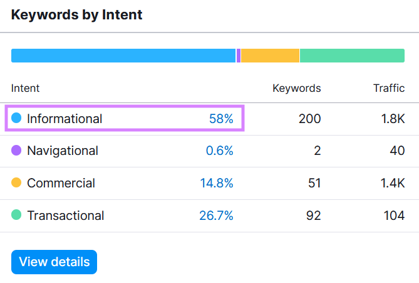This screenshot has width=419, height=283.
Task: Click the green Transactional intent dot
Action: pyautogui.click(x=16, y=216)
